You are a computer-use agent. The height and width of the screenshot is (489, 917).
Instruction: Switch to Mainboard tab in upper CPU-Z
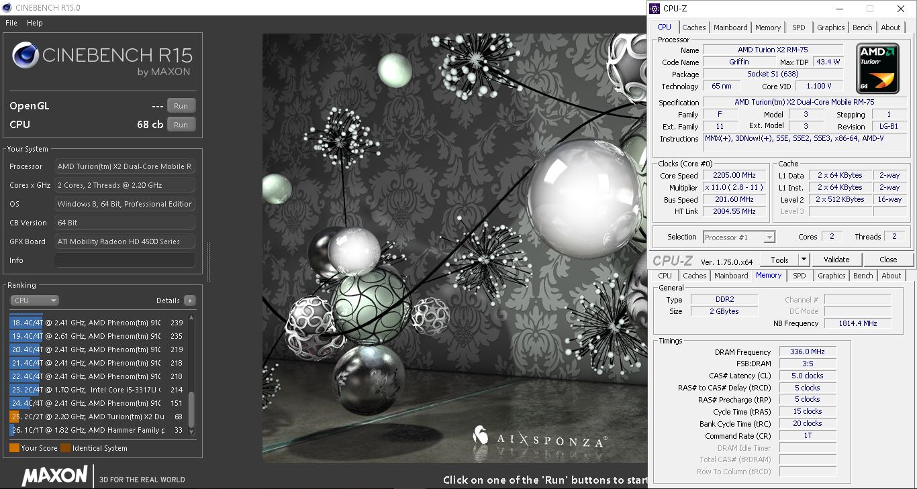pos(730,28)
